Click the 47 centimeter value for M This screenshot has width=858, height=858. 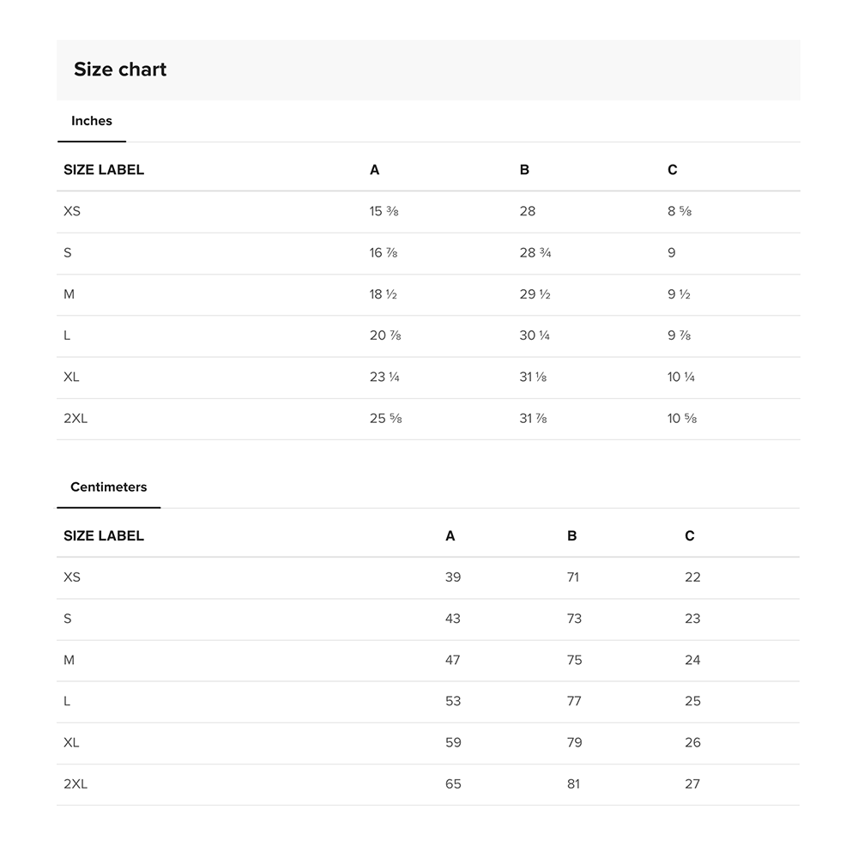[x=453, y=661]
